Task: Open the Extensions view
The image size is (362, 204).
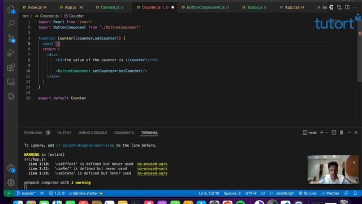Action: (11, 67)
